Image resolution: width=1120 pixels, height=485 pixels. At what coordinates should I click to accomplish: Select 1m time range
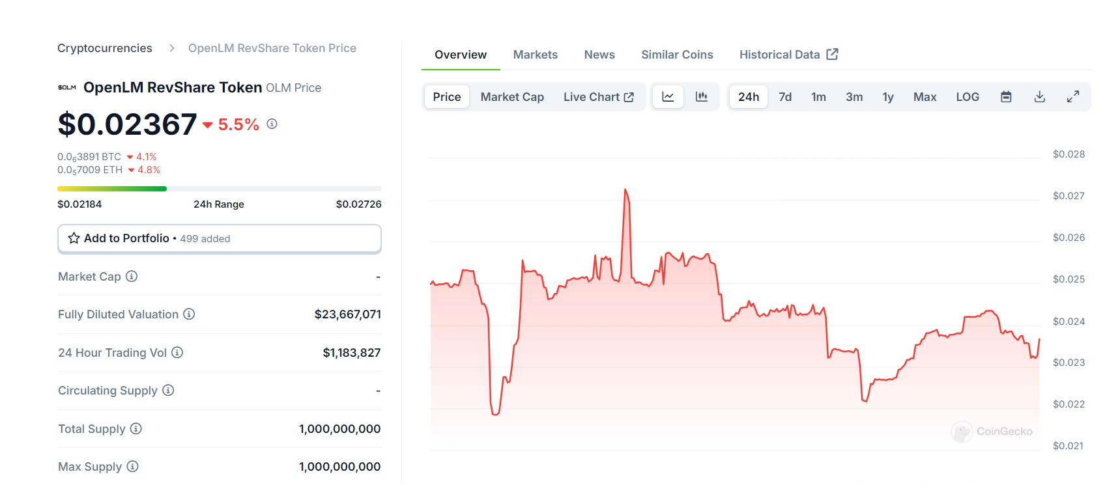(x=818, y=97)
